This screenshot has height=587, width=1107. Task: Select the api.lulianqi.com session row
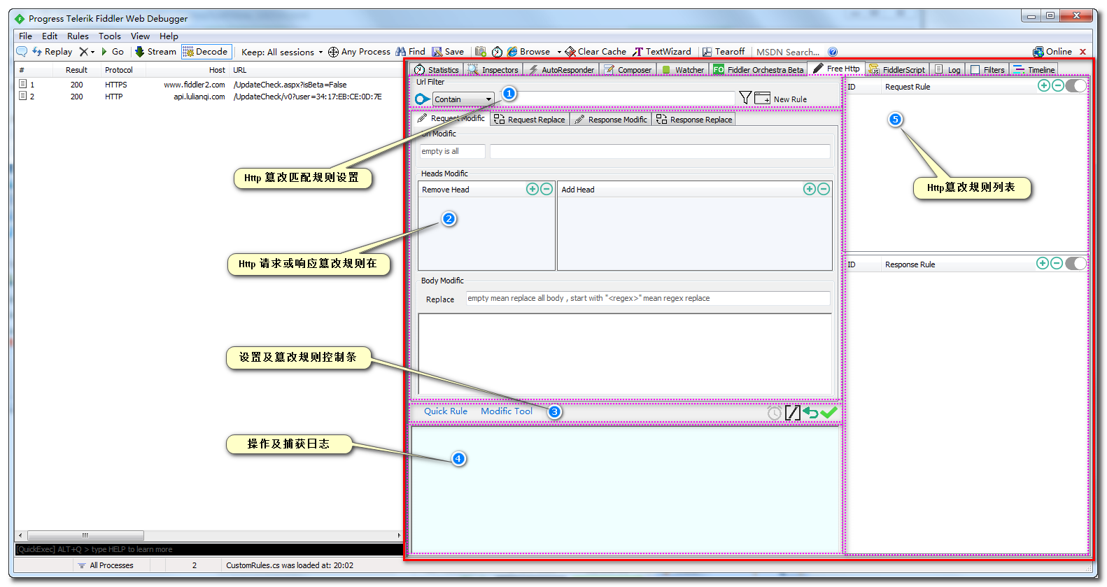(x=209, y=97)
